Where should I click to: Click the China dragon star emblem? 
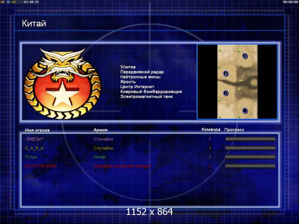click(62, 83)
